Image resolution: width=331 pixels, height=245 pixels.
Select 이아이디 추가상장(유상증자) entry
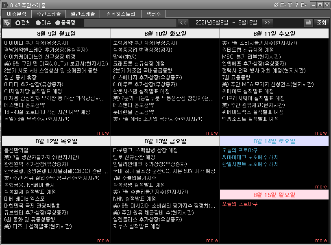pyautogui.click(x=36, y=43)
